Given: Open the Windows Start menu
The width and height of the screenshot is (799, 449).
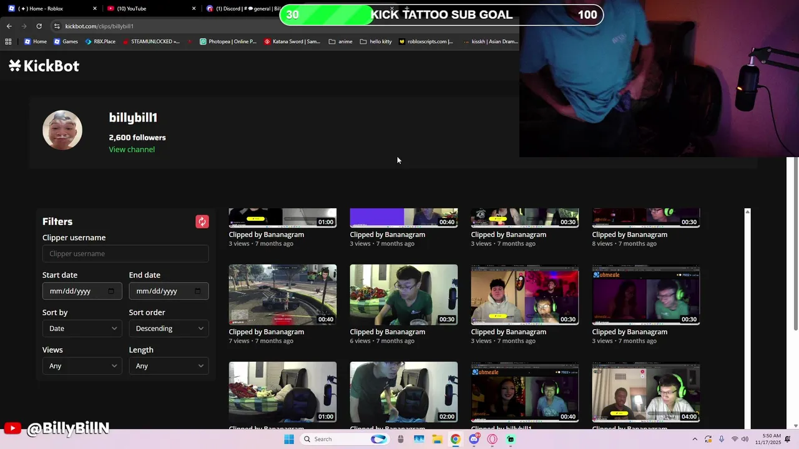Looking at the screenshot, I should click(x=289, y=439).
